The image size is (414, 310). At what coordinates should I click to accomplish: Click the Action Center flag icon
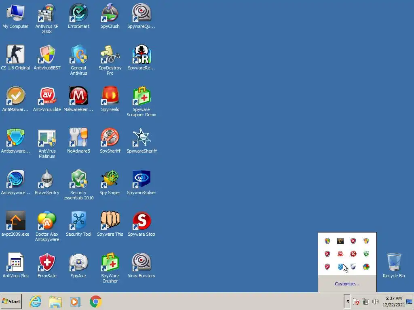point(356,302)
